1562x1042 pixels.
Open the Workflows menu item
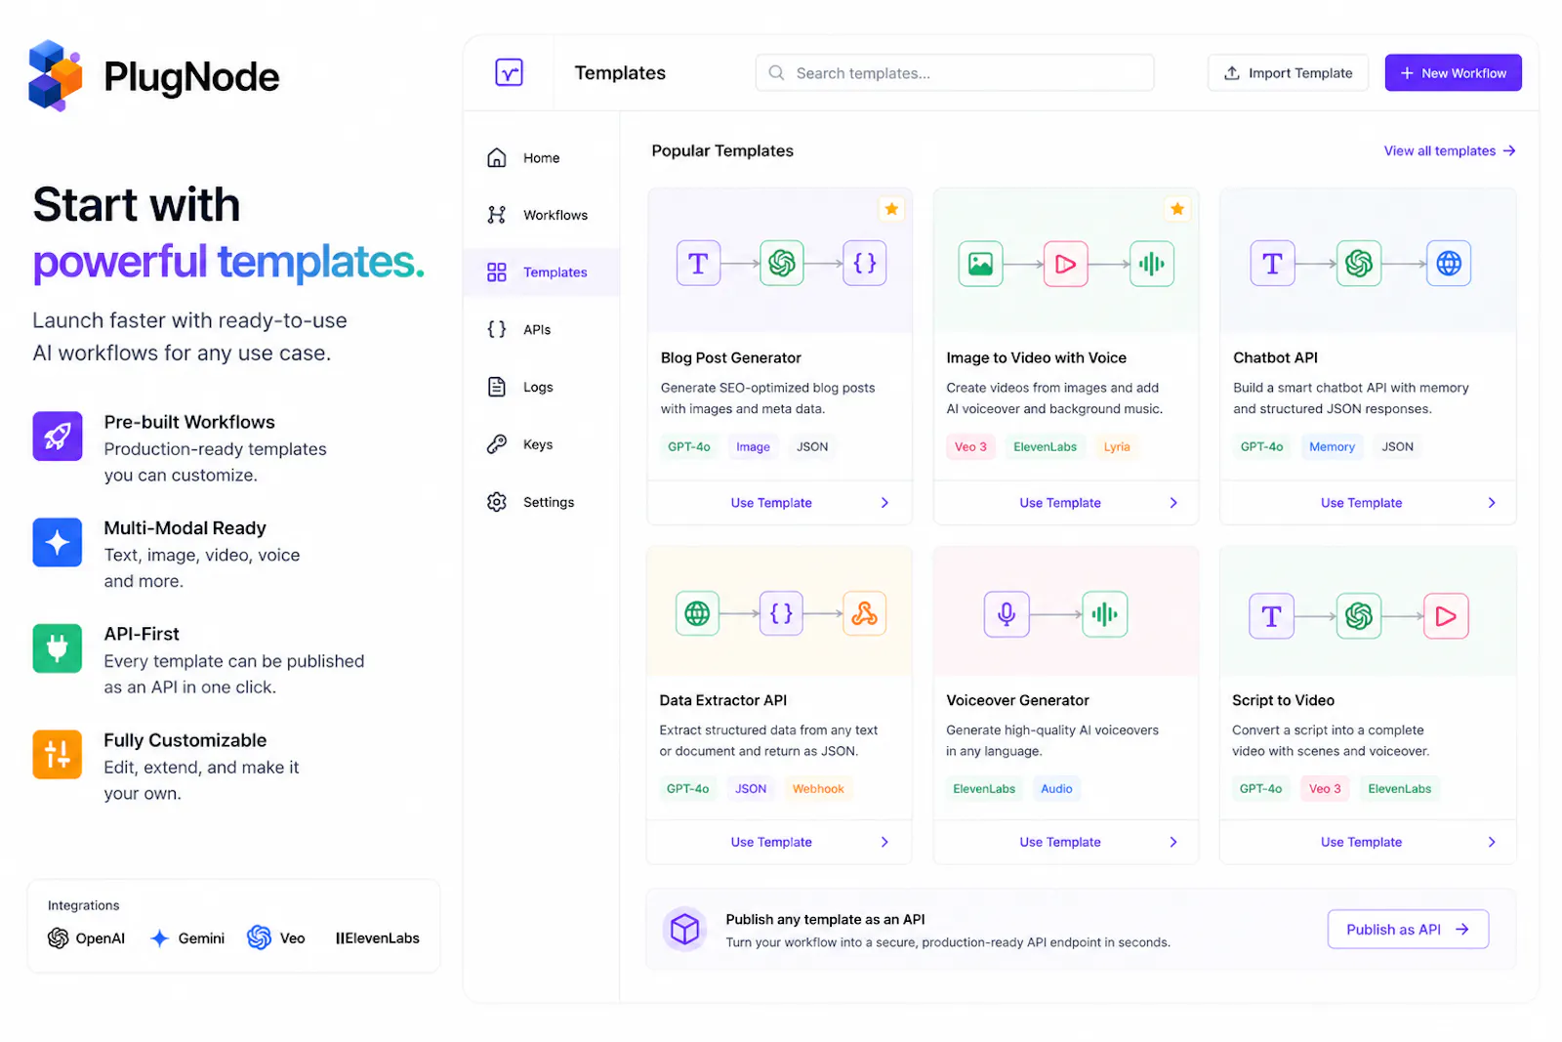(x=541, y=215)
